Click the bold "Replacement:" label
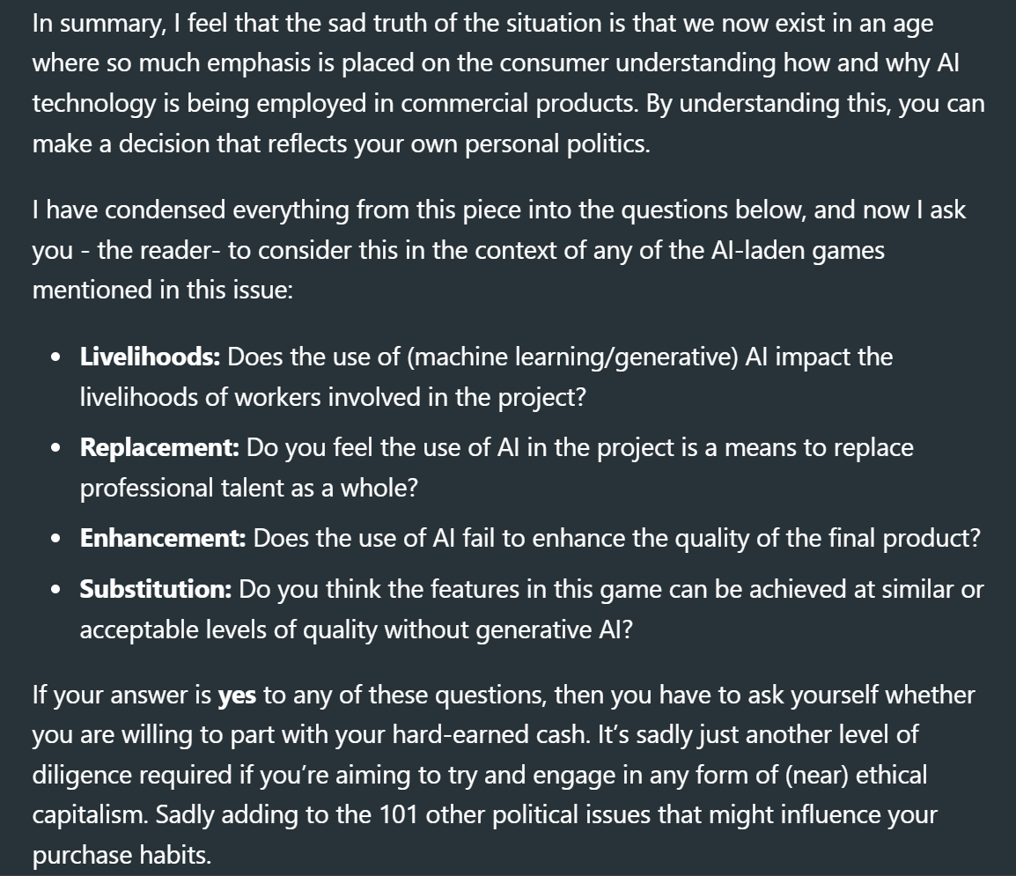Screen dimensions: 1016x876 (159, 448)
